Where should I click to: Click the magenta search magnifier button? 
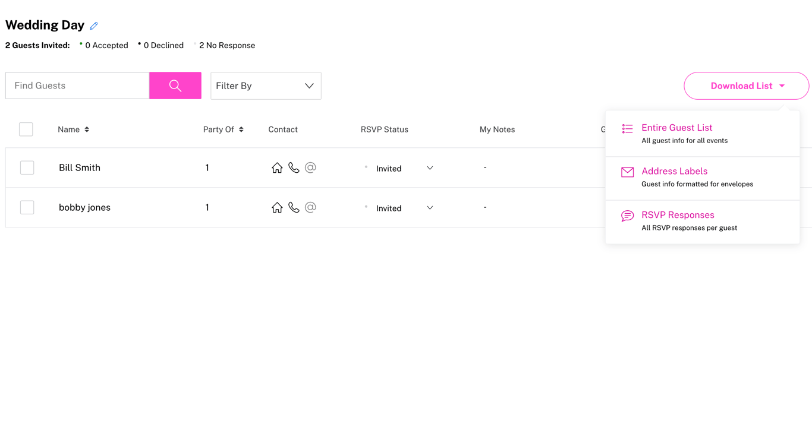tap(175, 86)
